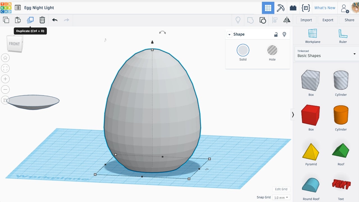This screenshot has height=202, width=359.
Task: Click Home view button
Action: [5, 58]
